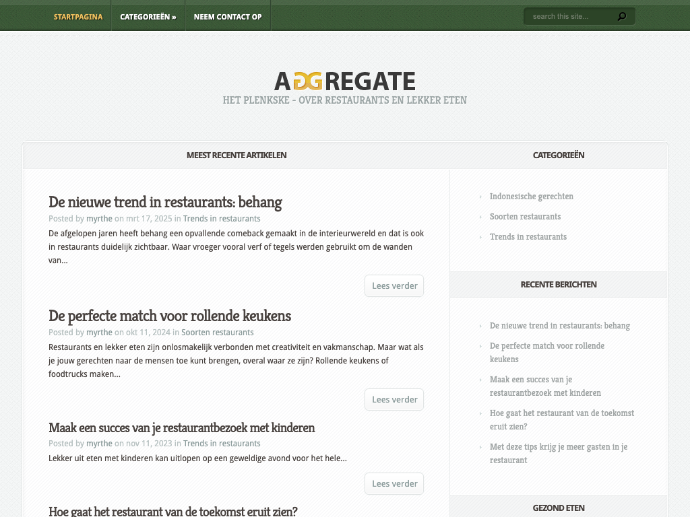Image resolution: width=690 pixels, height=517 pixels.
Task: Click Lees verder for the behang article
Action: point(394,285)
